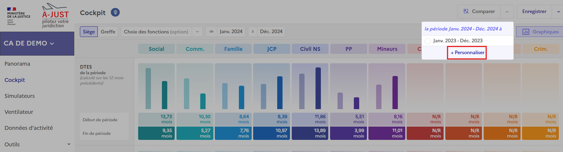The width and height of the screenshot is (563, 152).
Task: Open the CA DE DEMO jurisdiction selector
Action: 29,43
